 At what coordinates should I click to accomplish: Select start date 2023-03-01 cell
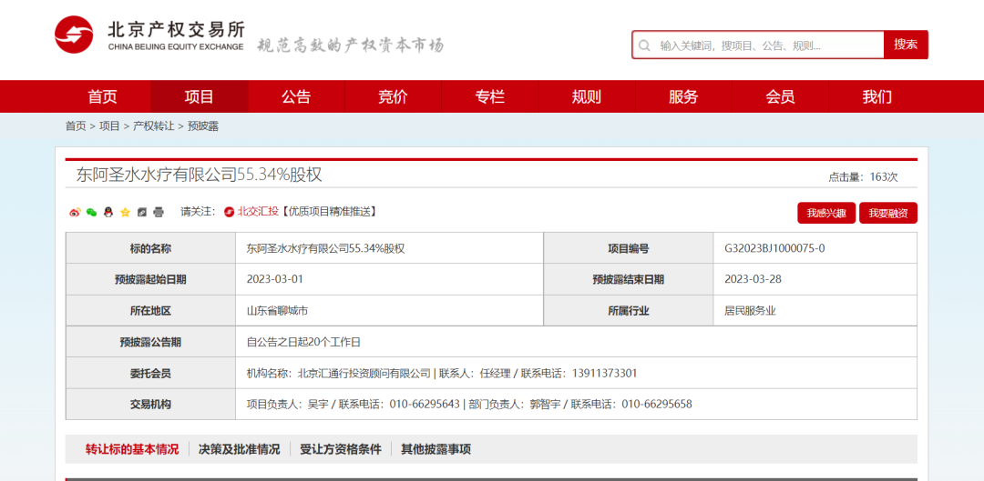coord(389,279)
